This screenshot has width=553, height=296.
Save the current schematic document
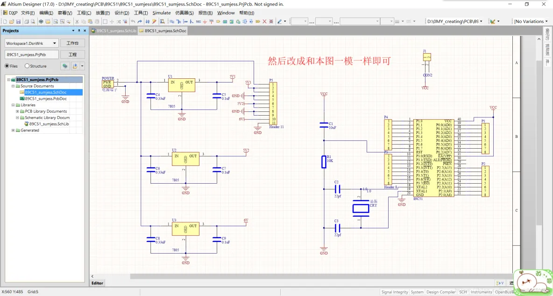[x=18, y=21]
